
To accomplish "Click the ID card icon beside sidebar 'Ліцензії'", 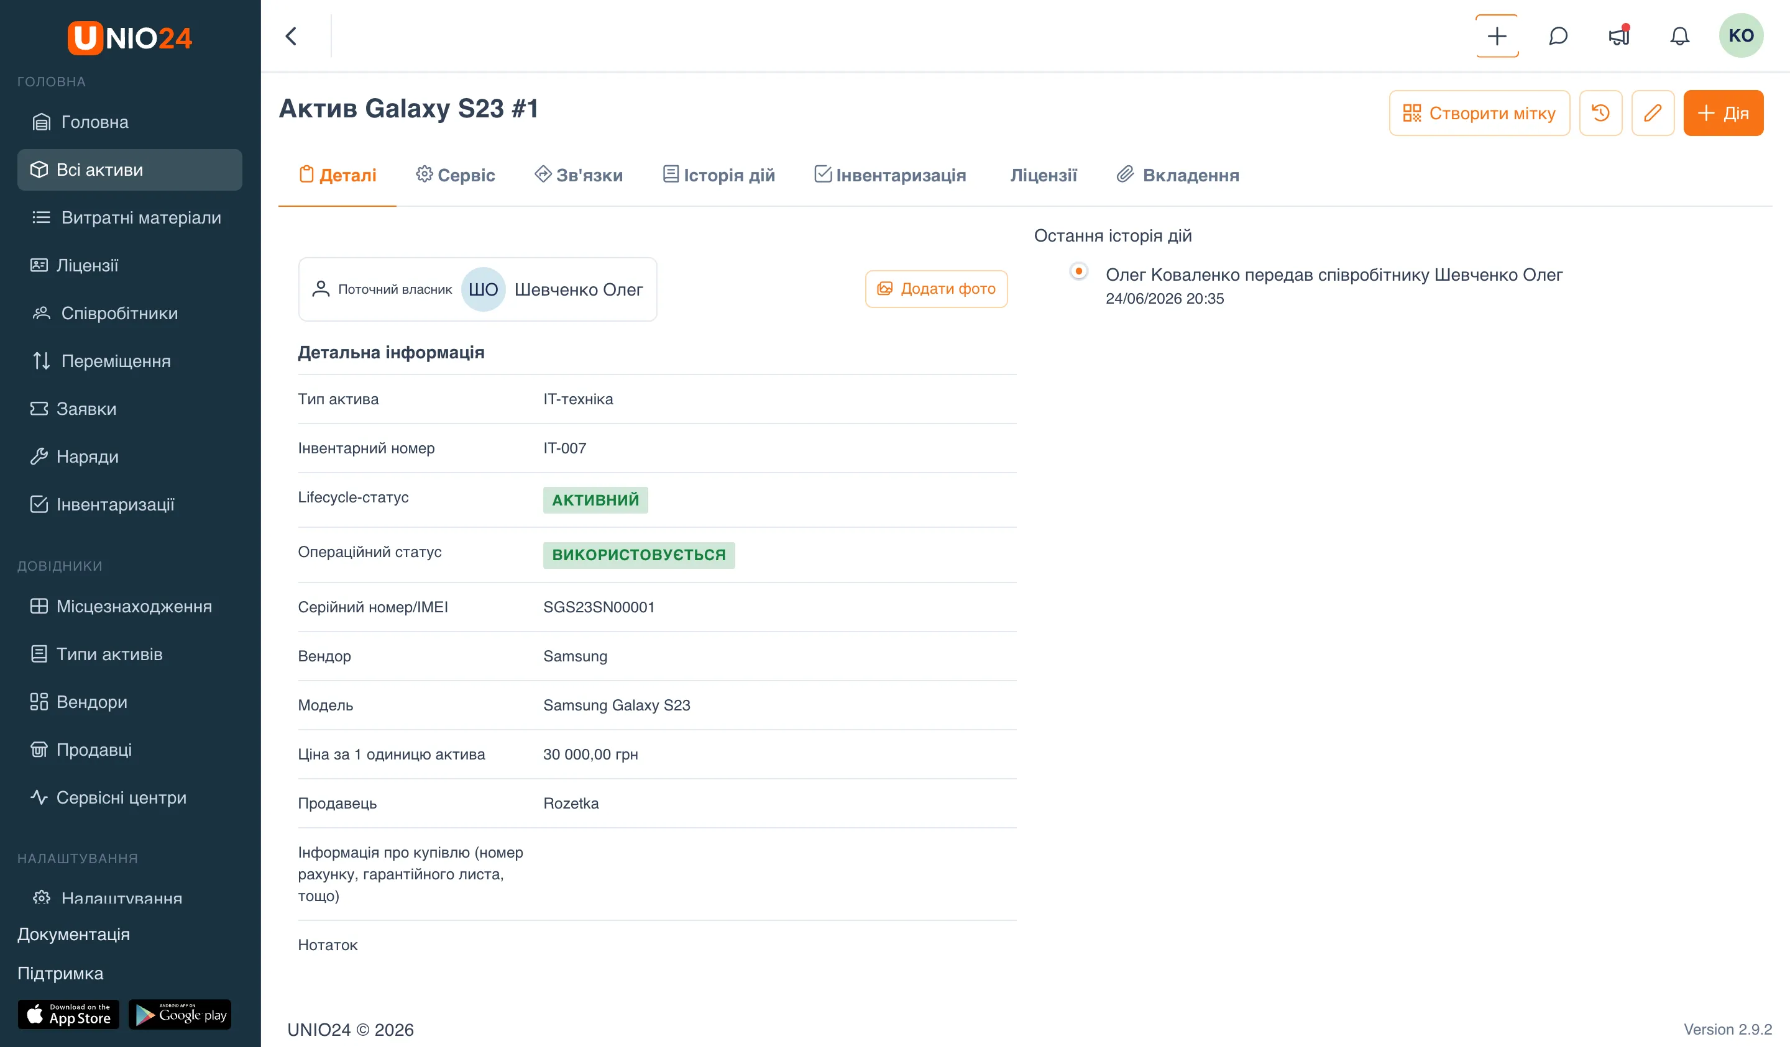I will pos(39,266).
